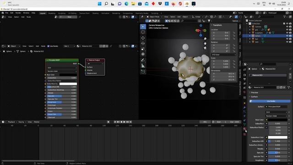293x165 pixels.
Task: Click the Camera object icon in outliner
Action: [253, 27]
